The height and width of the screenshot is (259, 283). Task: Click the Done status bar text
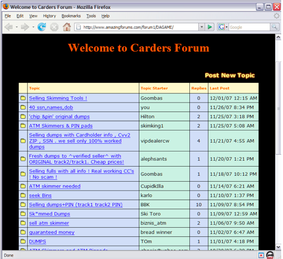tap(8, 255)
